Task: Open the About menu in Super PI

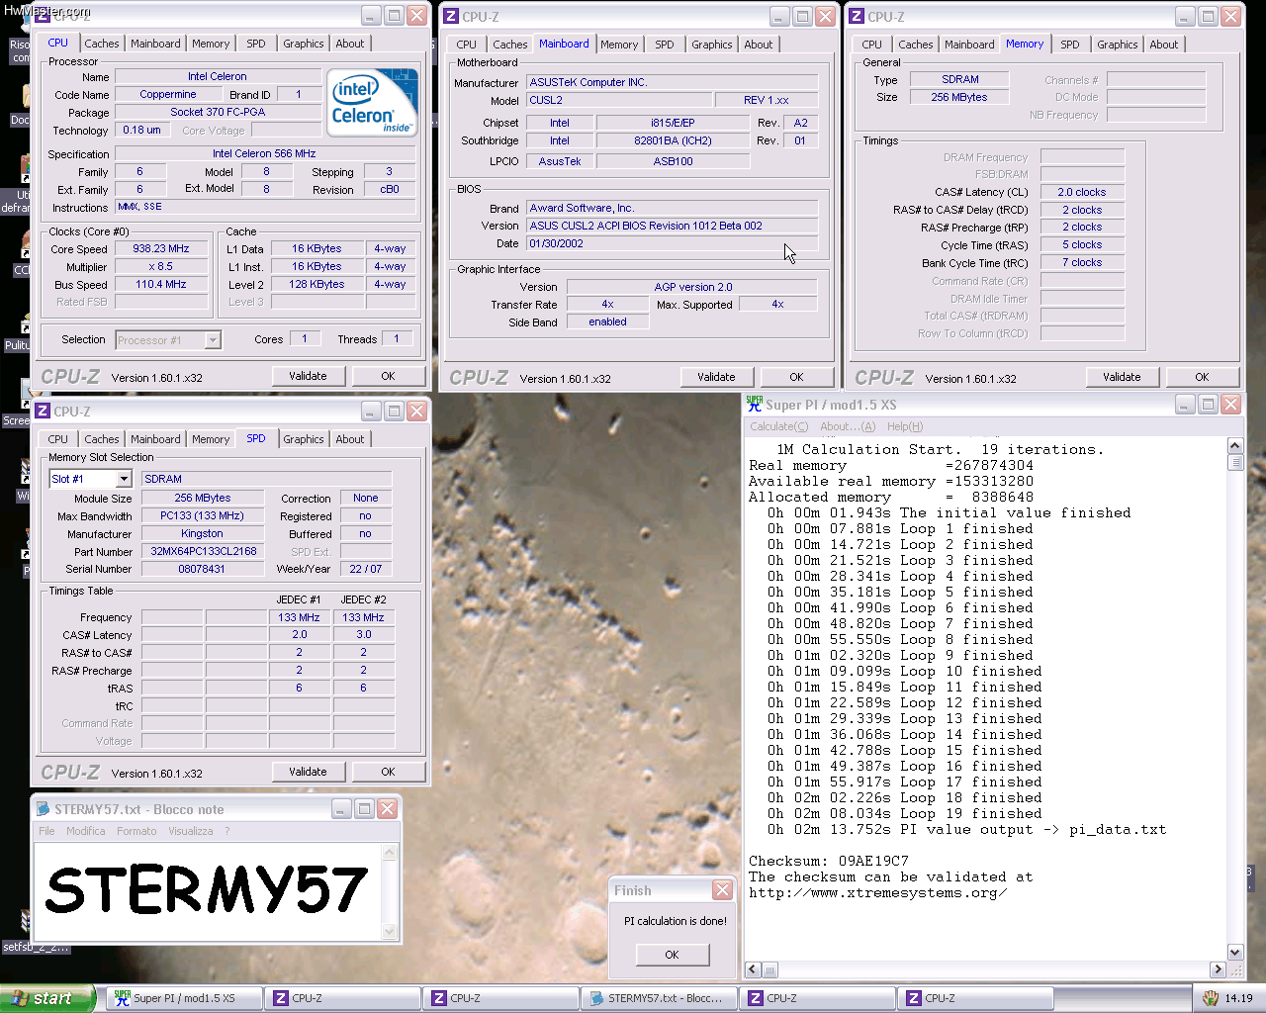Action: point(848,426)
